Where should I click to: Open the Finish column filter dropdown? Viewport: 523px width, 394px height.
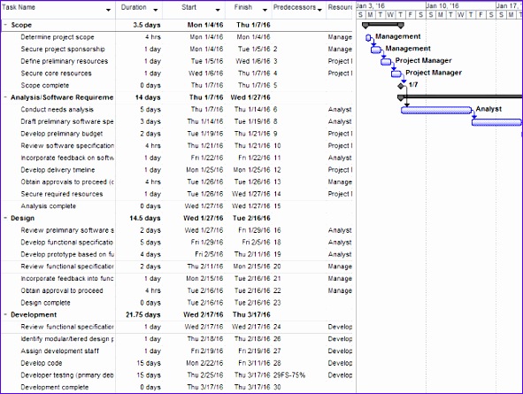pyautogui.click(x=265, y=10)
